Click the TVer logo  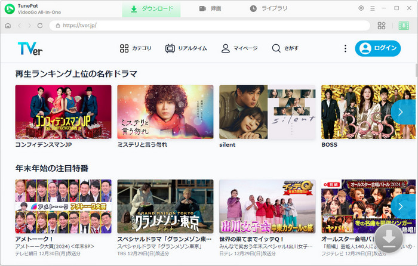coord(30,48)
